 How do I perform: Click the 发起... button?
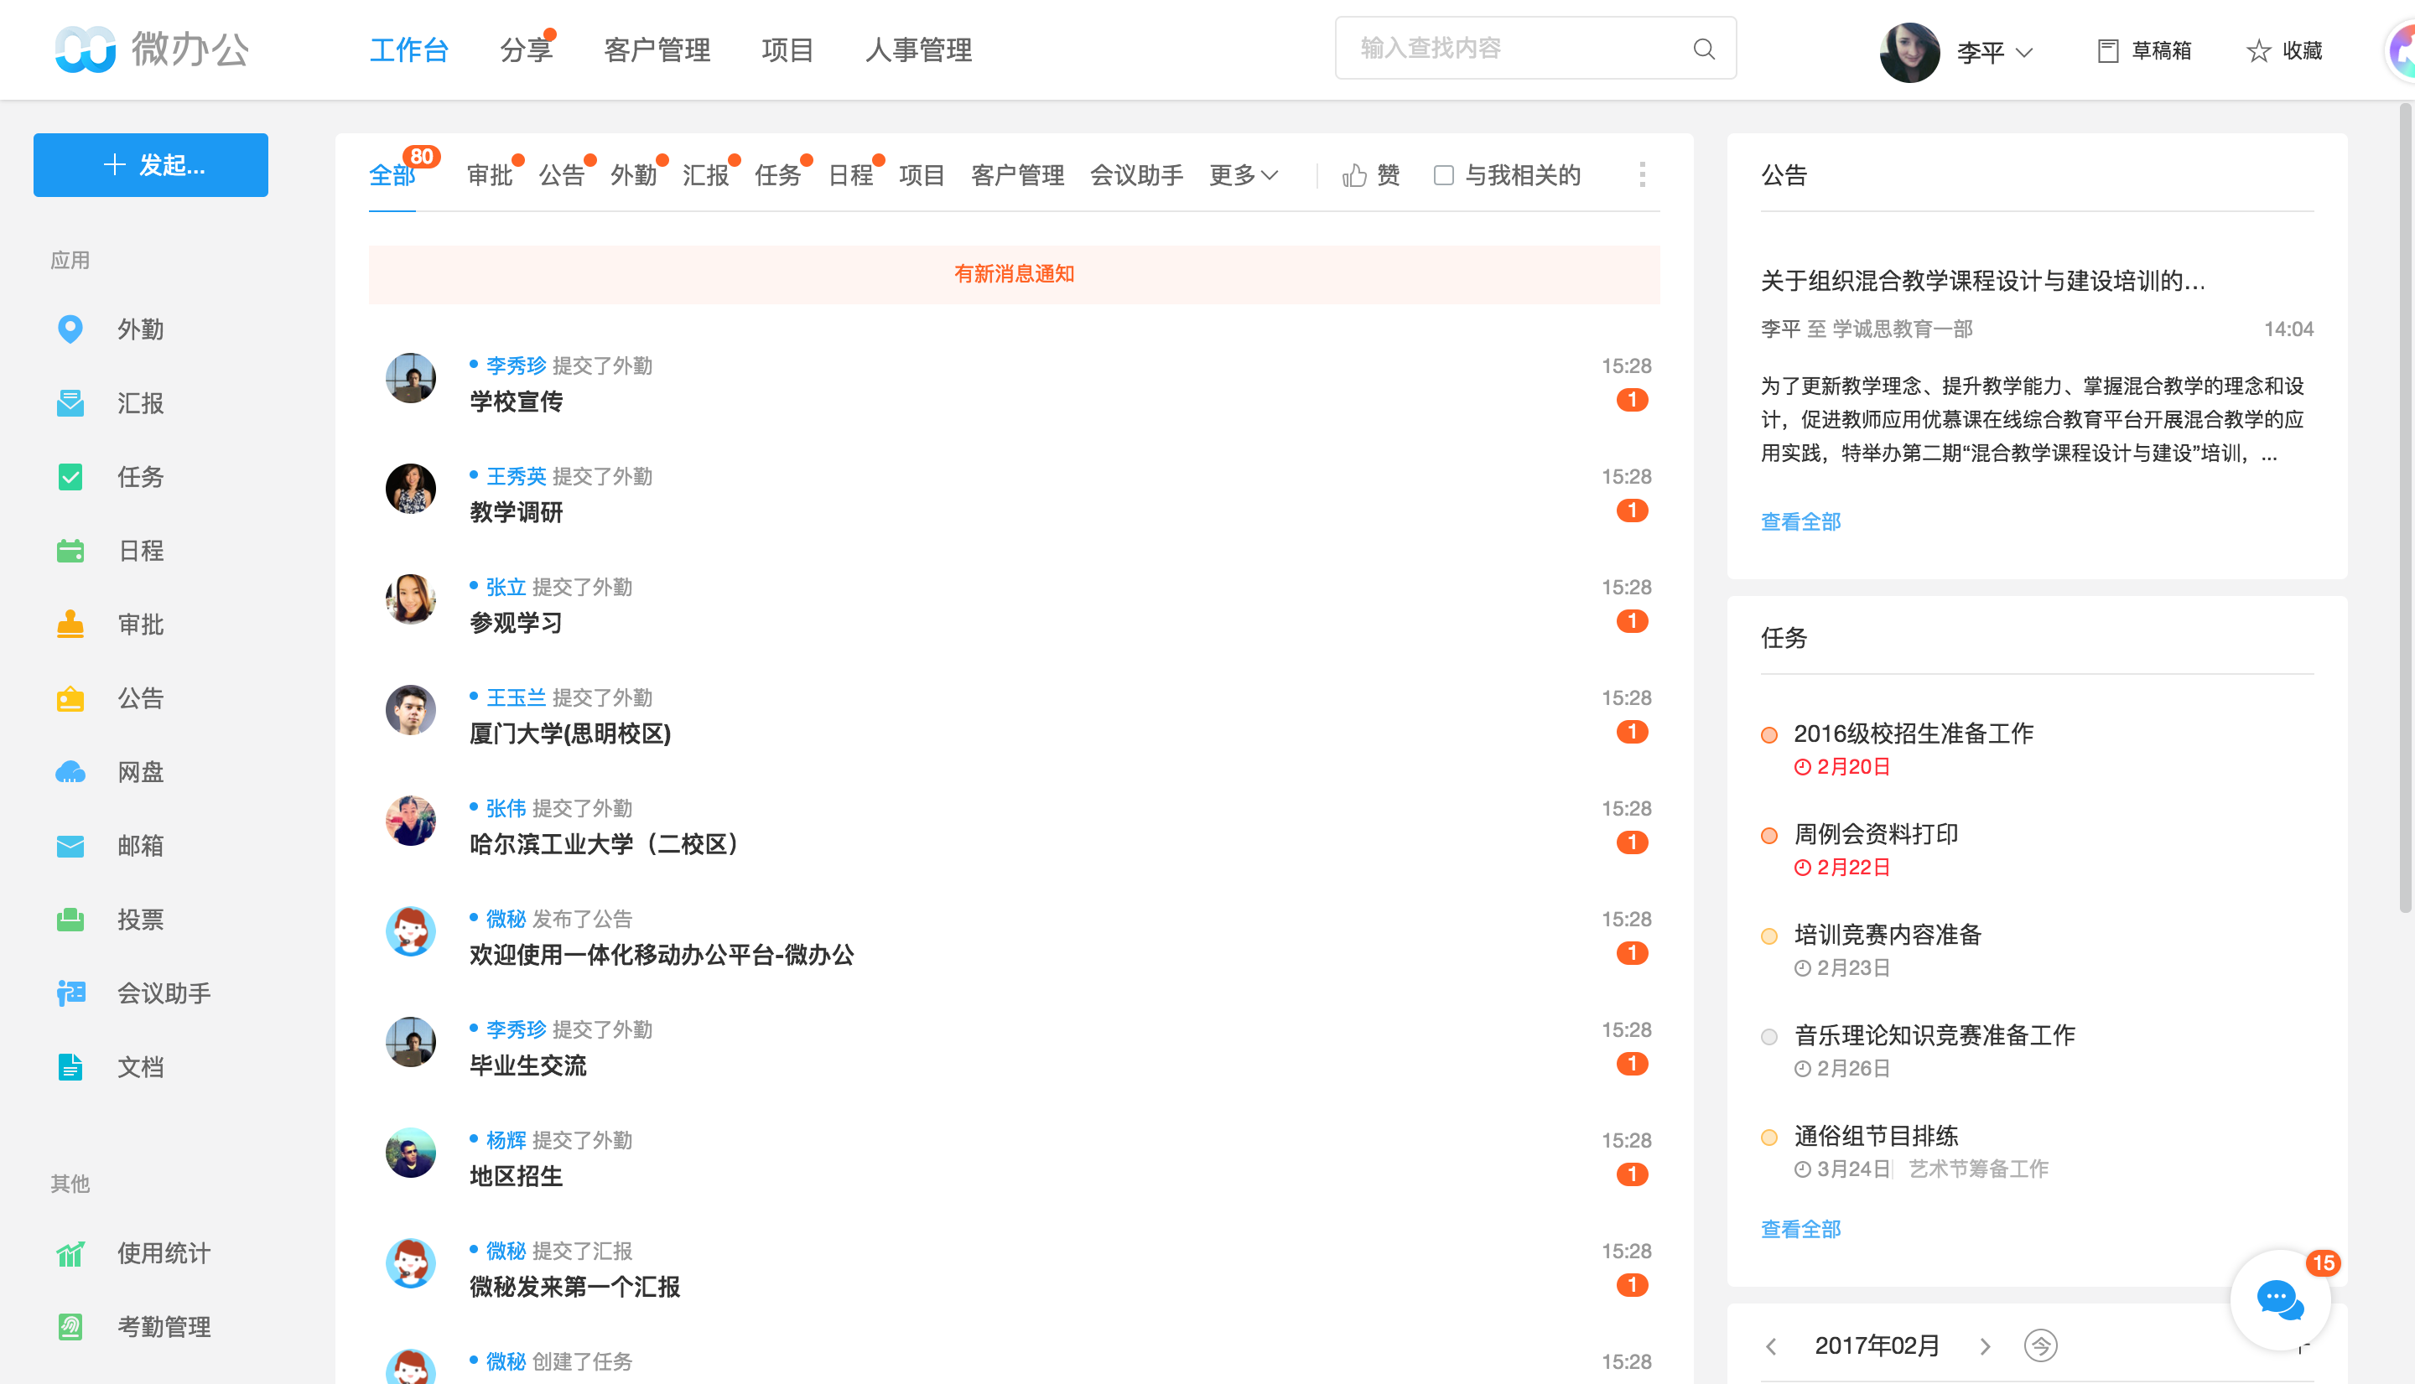click(x=150, y=164)
